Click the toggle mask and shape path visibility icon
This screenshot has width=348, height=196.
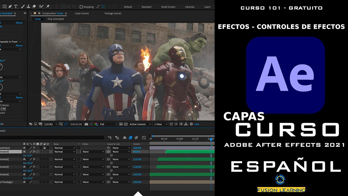66,124
